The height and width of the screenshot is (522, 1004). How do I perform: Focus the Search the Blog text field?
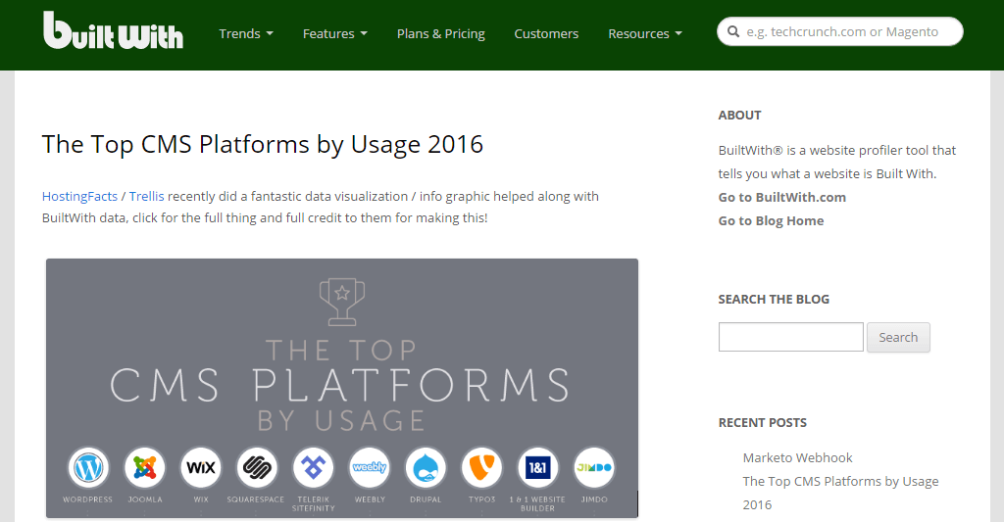tap(791, 337)
